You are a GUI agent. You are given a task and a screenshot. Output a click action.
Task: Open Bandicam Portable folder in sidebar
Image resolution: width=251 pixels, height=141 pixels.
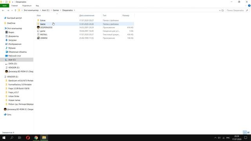21,81
